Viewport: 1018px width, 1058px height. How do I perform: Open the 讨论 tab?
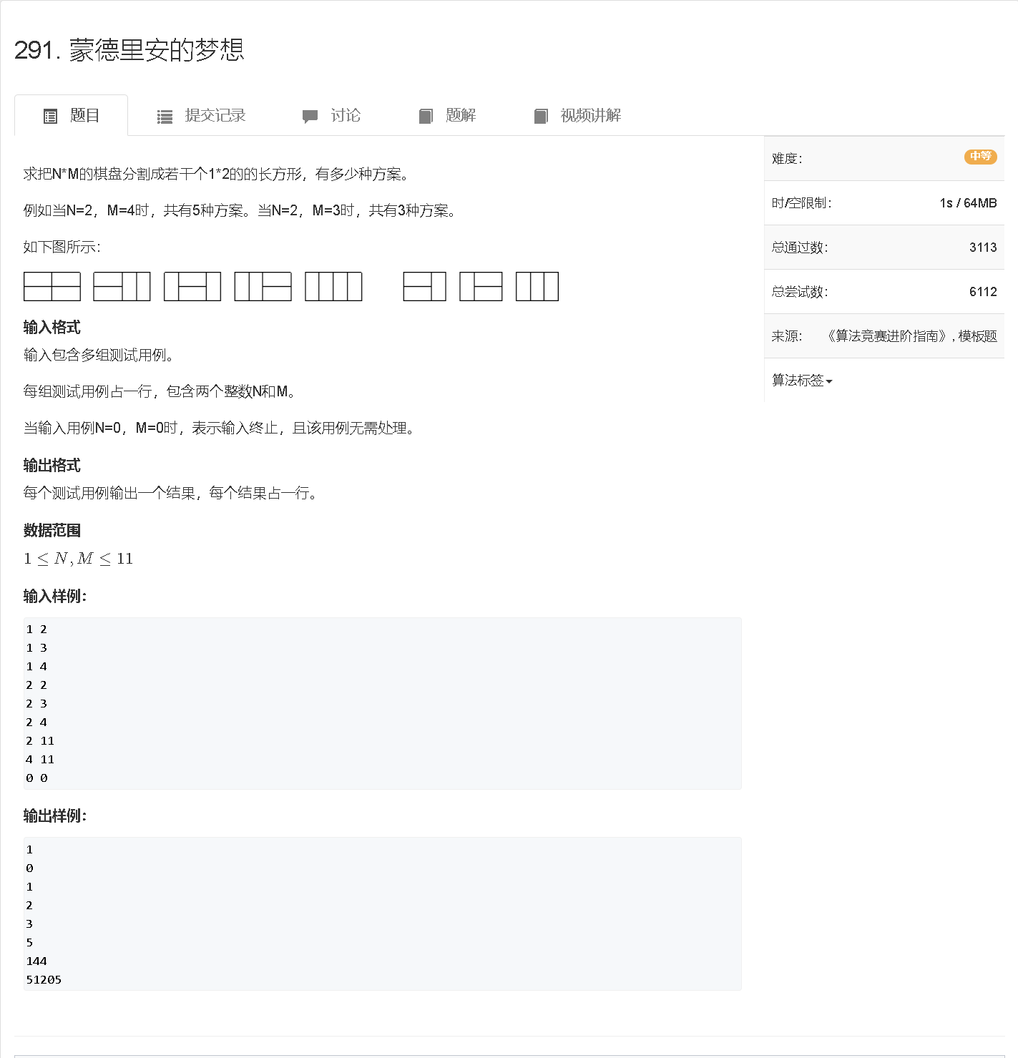tap(331, 115)
